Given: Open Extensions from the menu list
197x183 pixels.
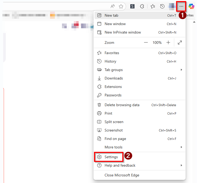Looking at the screenshot, I should (140, 87).
